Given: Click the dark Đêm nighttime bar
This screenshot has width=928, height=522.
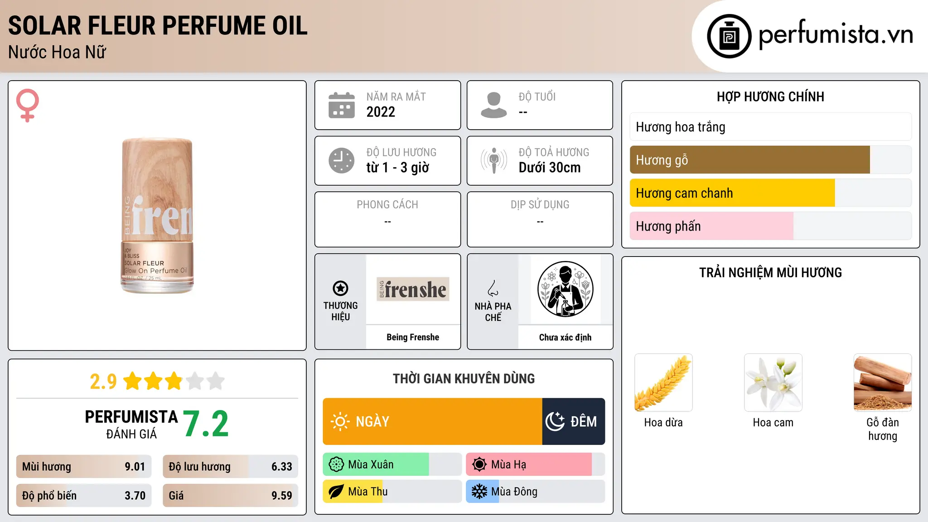Looking at the screenshot, I should tap(574, 421).
